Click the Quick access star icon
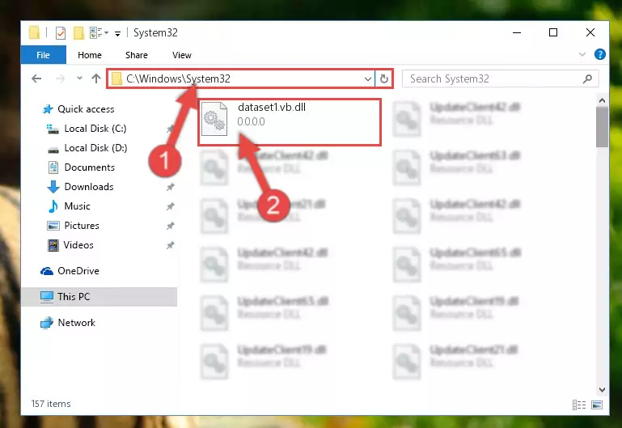This screenshot has height=428, width=622. pyautogui.click(x=48, y=109)
